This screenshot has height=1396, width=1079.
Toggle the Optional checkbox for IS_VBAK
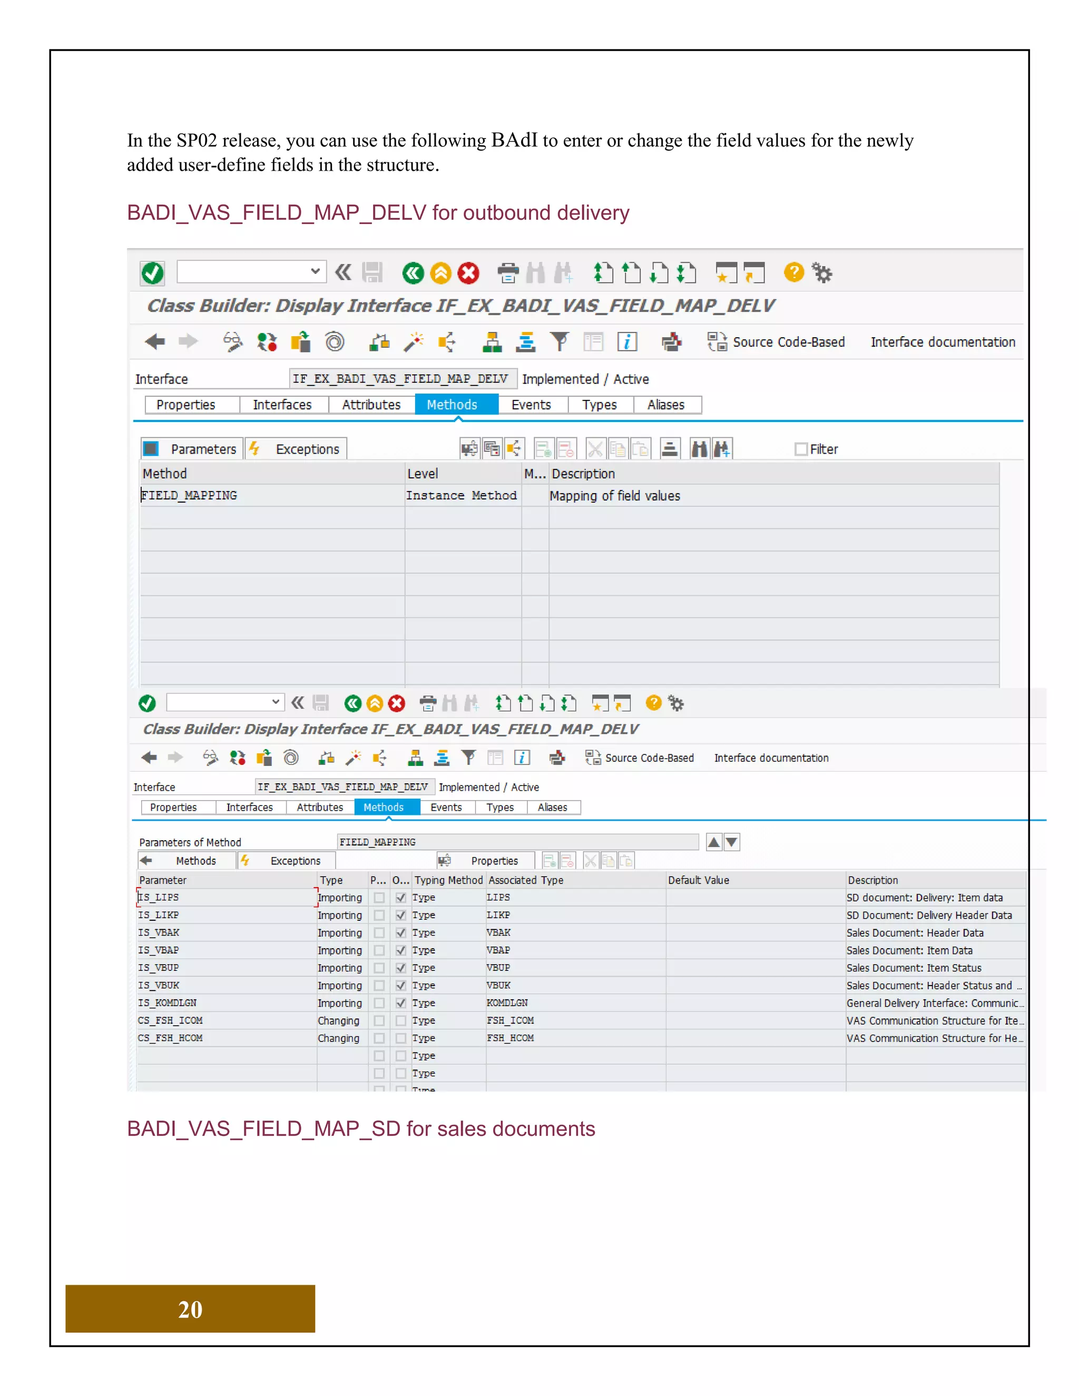pos(400,932)
